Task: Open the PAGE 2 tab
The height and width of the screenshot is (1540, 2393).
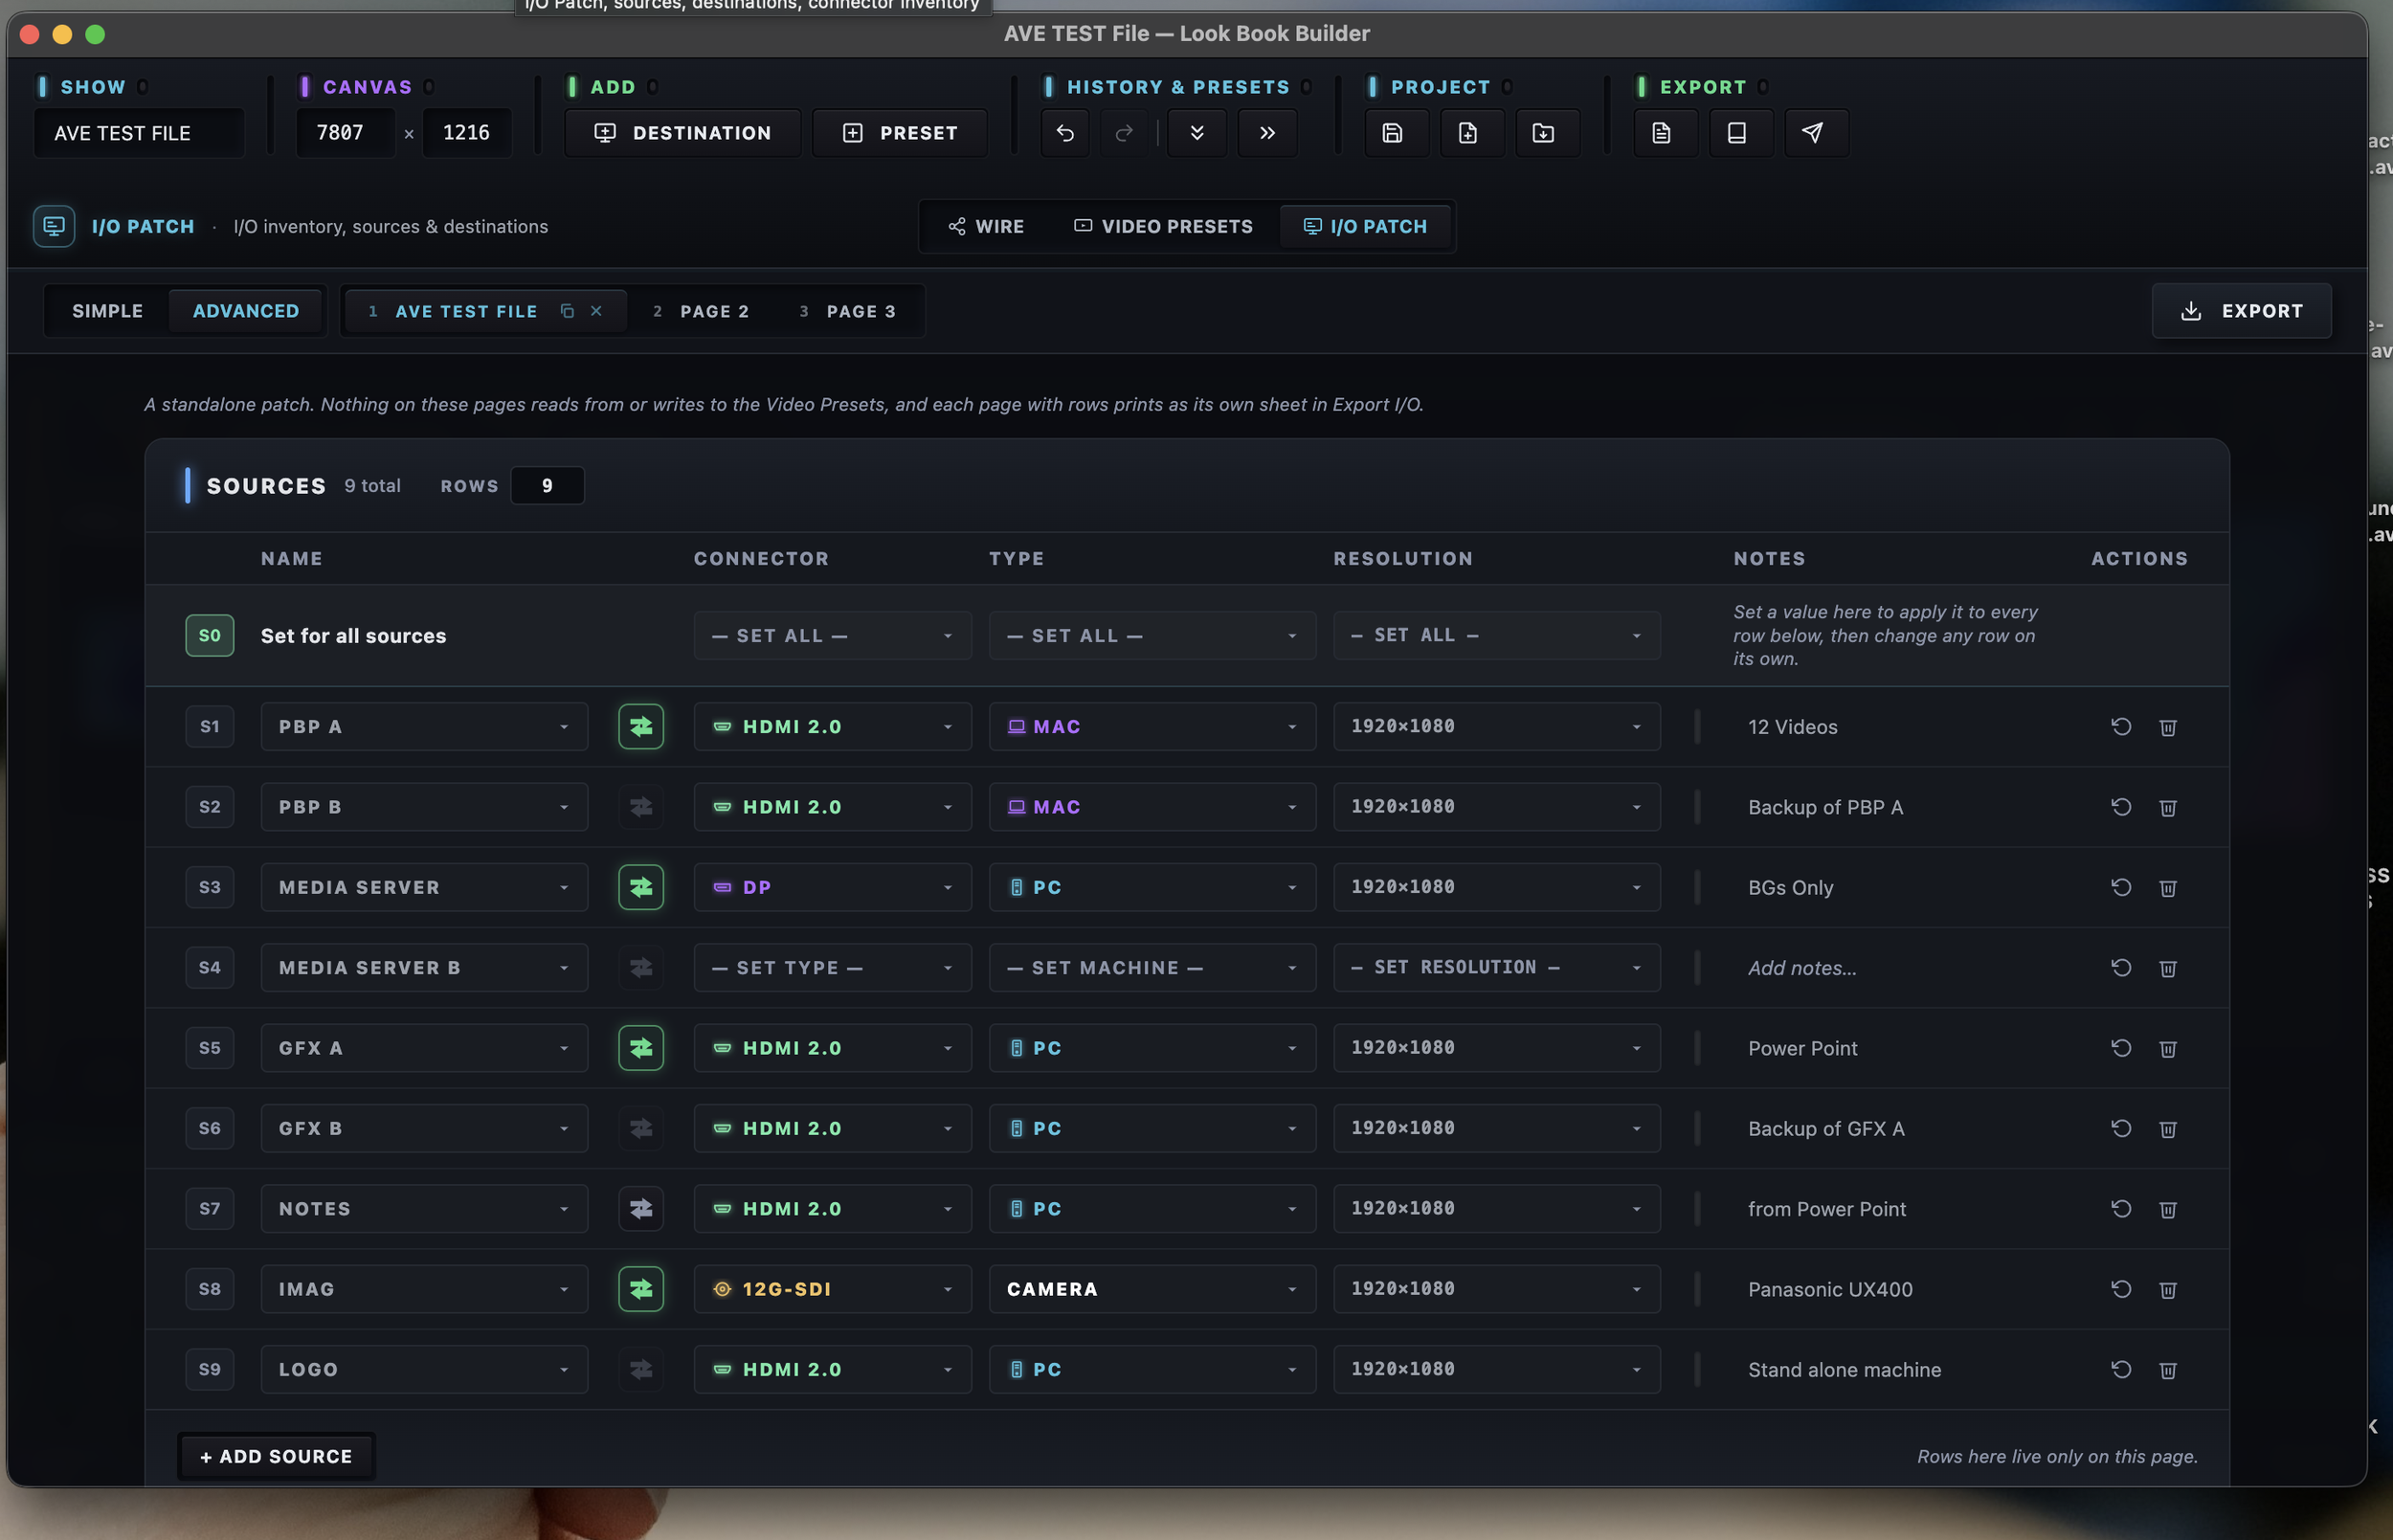Action: point(701,311)
